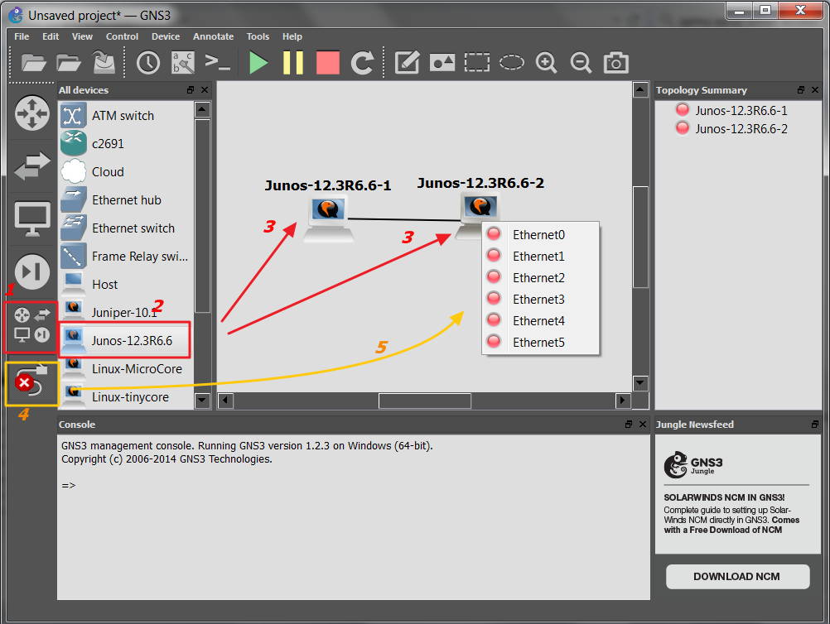Take a screenshot with camera icon
This screenshot has height=624, width=830.
tap(615, 62)
